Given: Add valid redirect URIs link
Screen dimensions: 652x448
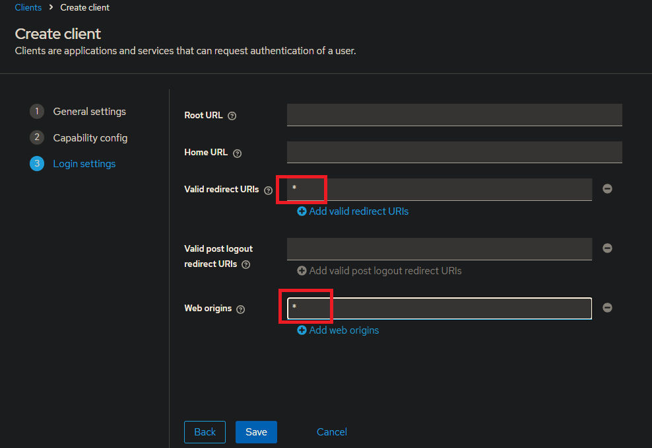Looking at the screenshot, I should [x=352, y=211].
